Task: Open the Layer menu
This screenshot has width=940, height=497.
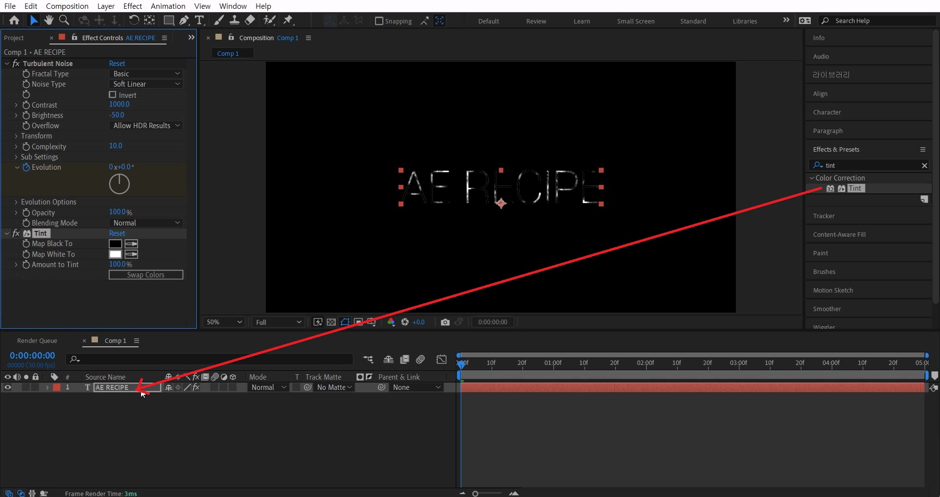Action: point(106,6)
